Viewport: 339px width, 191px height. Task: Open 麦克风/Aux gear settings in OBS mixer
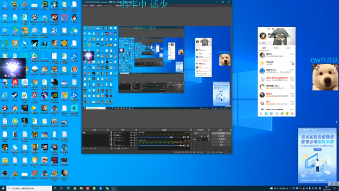click(188, 146)
